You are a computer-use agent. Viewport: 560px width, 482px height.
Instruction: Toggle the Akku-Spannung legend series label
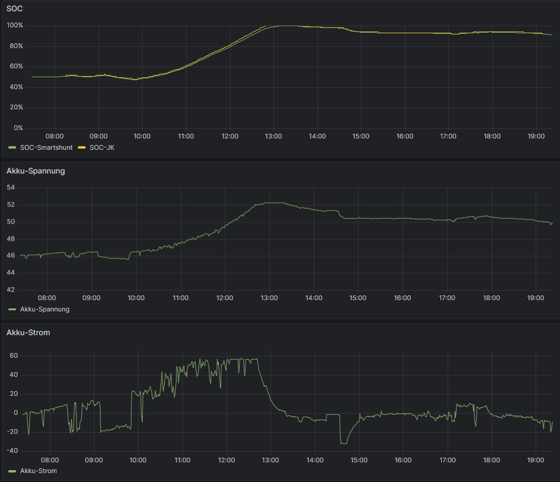(45, 309)
